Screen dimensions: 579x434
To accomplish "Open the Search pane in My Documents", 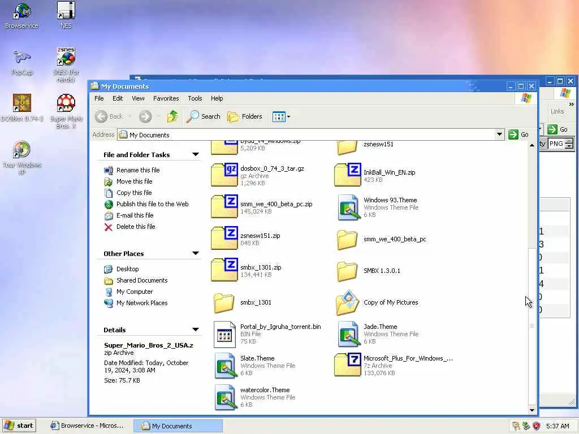I will click(204, 116).
